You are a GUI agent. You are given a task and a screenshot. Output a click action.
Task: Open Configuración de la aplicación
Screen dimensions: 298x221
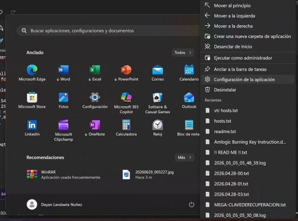(x=248, y=79)
